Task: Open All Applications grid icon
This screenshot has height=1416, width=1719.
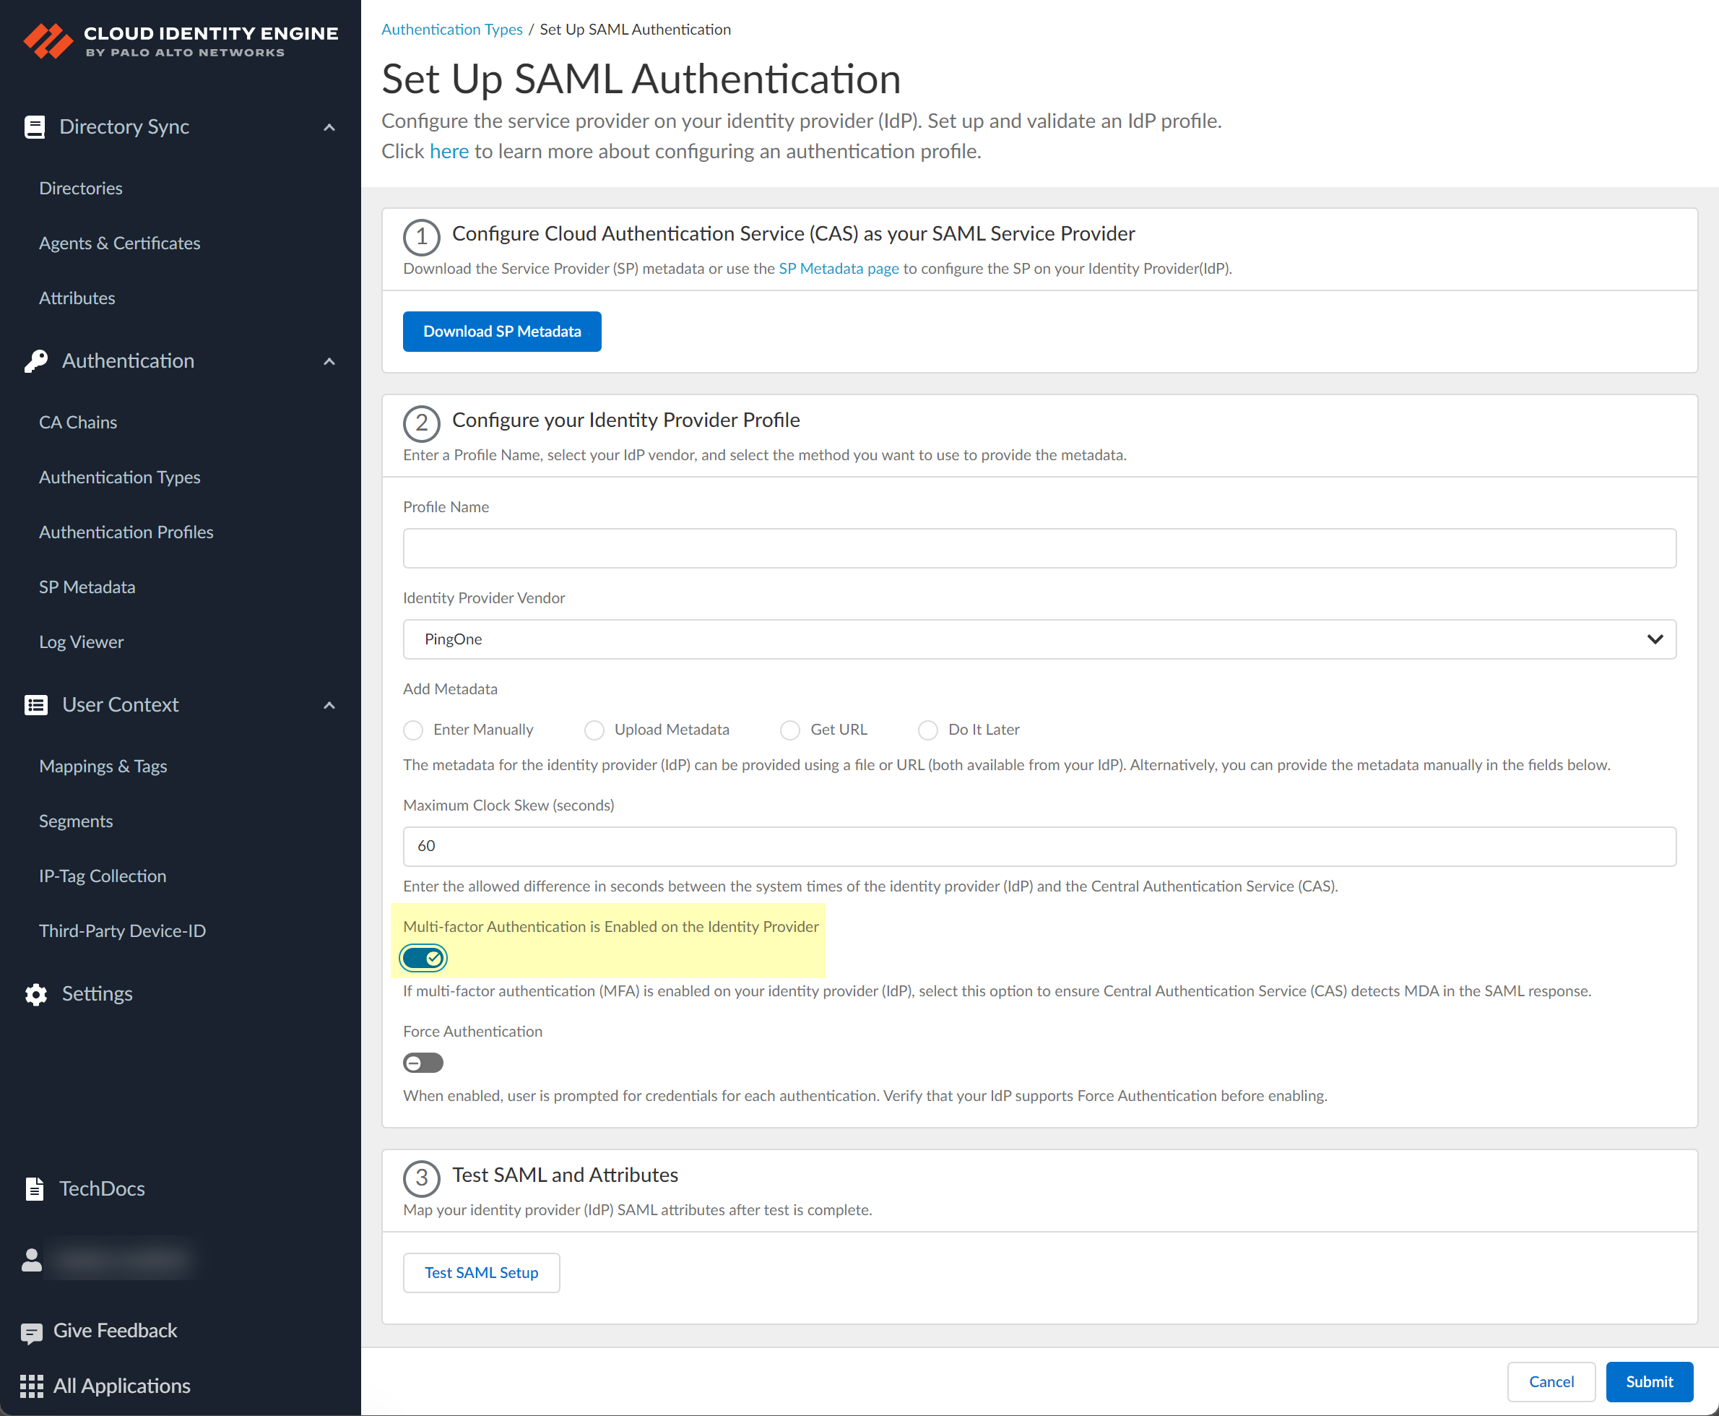Action: [x=32, y=1386]
